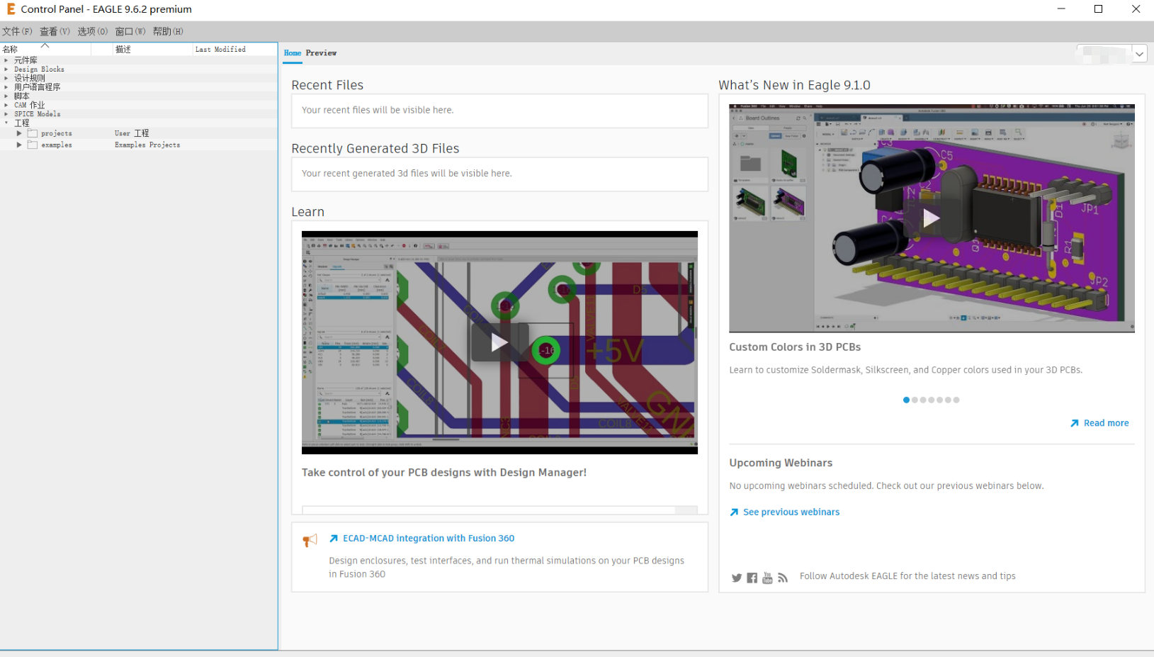Expand the SPICE Models tree node
Image resolution: width=1154 pixels, height=657 pixels.
click(x=6, y=113)
